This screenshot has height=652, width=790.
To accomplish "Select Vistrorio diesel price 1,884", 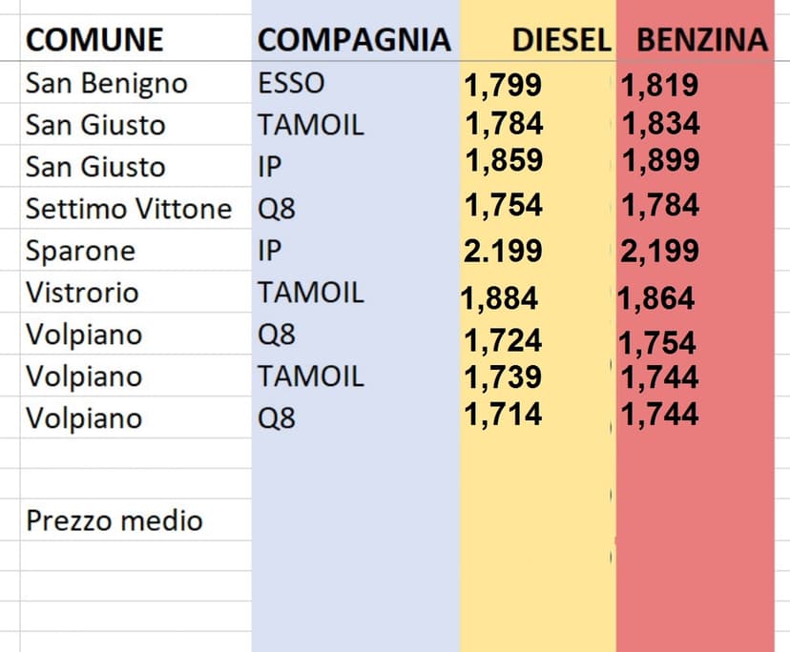I will (499, 298).
